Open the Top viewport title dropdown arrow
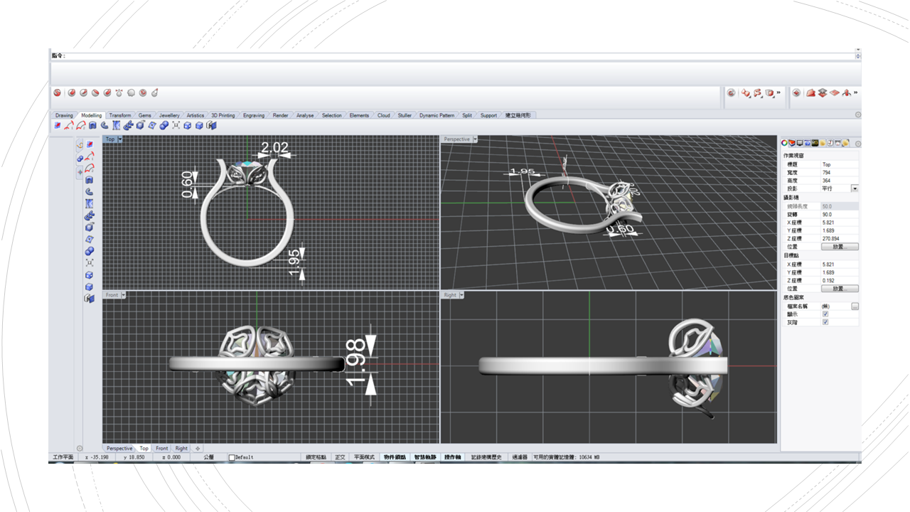Image resolution: width=910 pixels, height=512 pixels. click(120, 139)
